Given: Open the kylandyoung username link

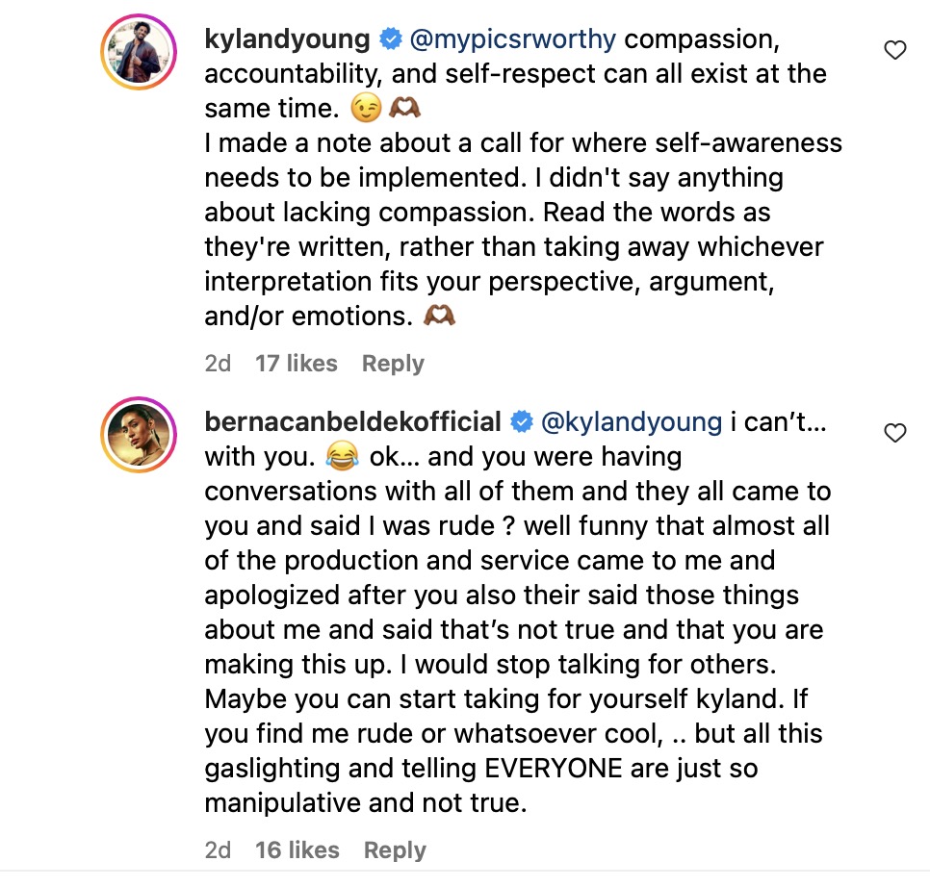Looking at the screenshot, I should pyautogui.click(x=287, y=39).
